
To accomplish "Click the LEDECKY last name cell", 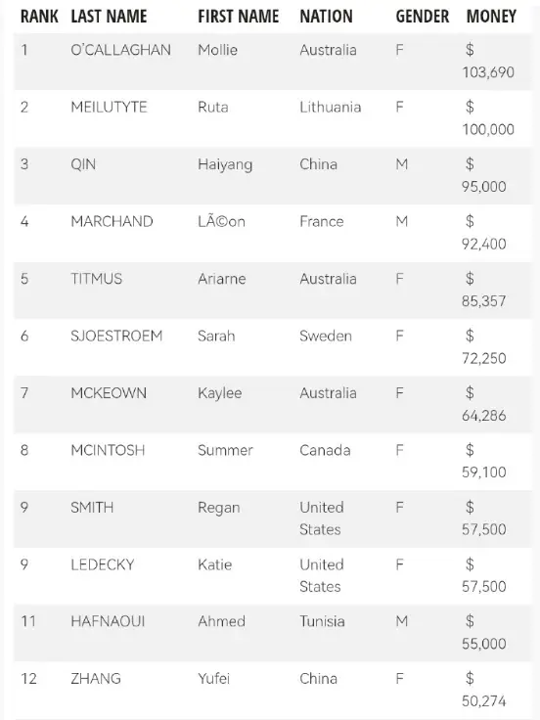I will click(x=103, y=564).
